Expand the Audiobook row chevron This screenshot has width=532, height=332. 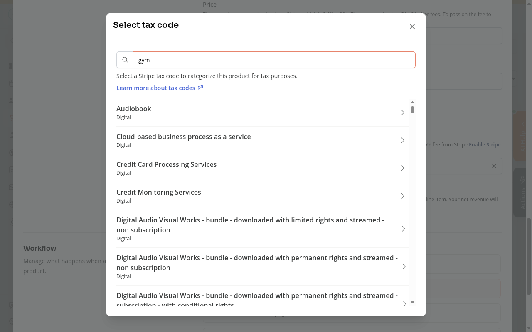pyautogui.click(x=403, y=112)
